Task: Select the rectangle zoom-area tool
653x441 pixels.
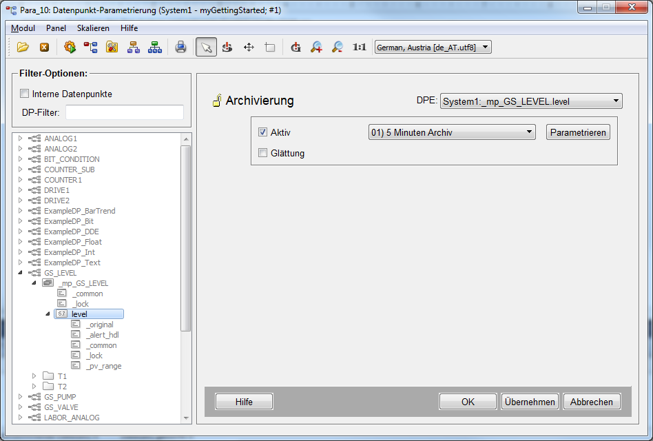Action: pos(270,47)
